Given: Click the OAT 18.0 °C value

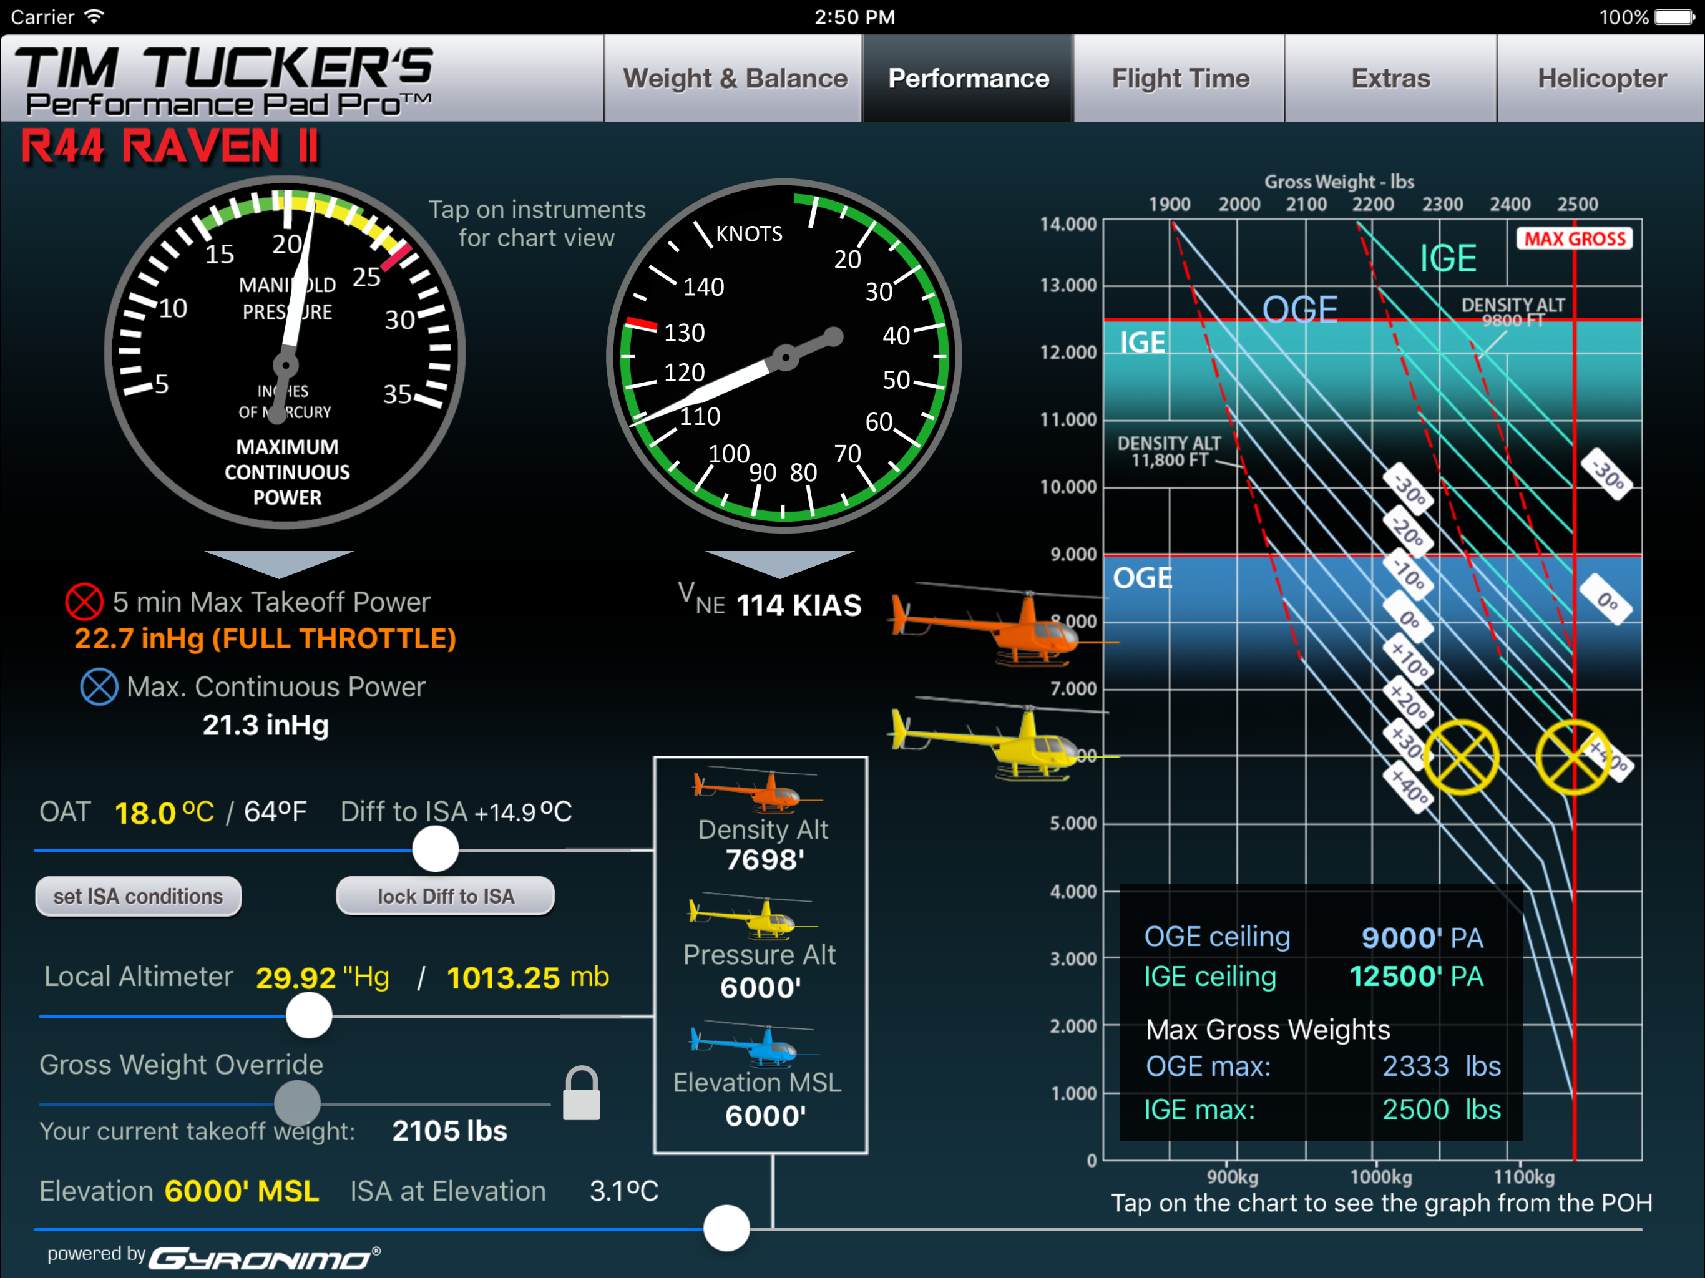Looking at the screenshot, I should 164,812.
